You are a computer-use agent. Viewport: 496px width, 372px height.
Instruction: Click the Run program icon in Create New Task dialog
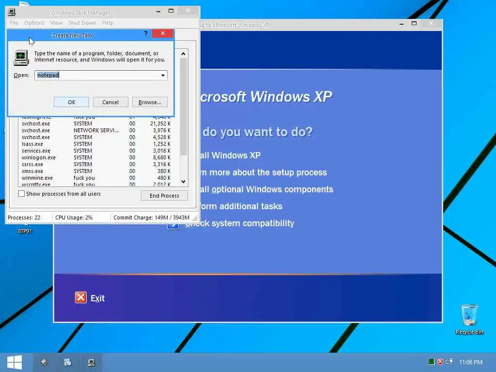pyautogui.click(x=21, y=58)
